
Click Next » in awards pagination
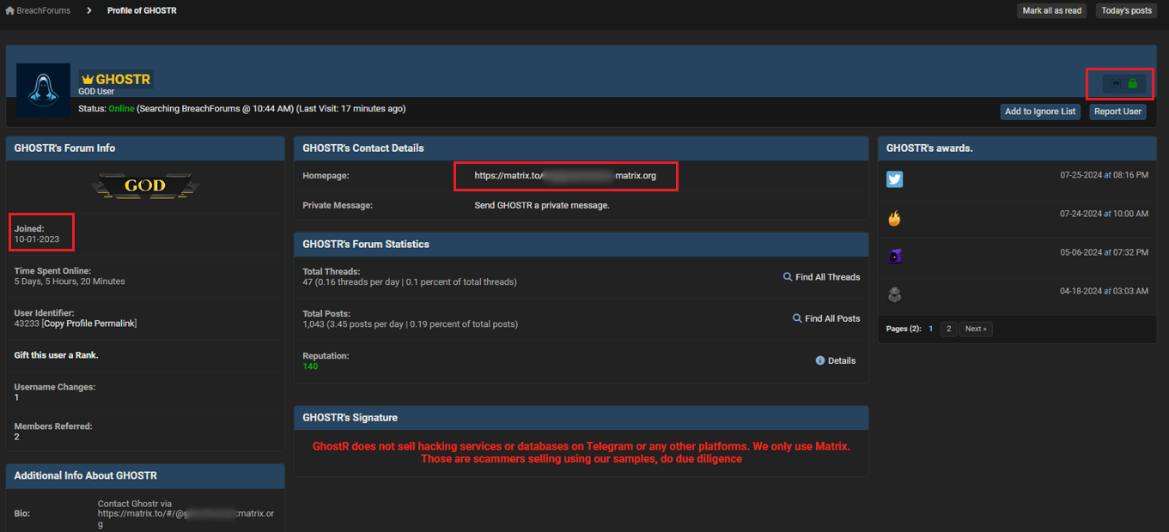pos(975,329)
